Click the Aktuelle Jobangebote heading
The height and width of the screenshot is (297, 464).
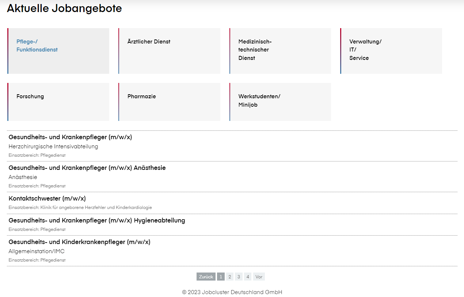point(64,8)
